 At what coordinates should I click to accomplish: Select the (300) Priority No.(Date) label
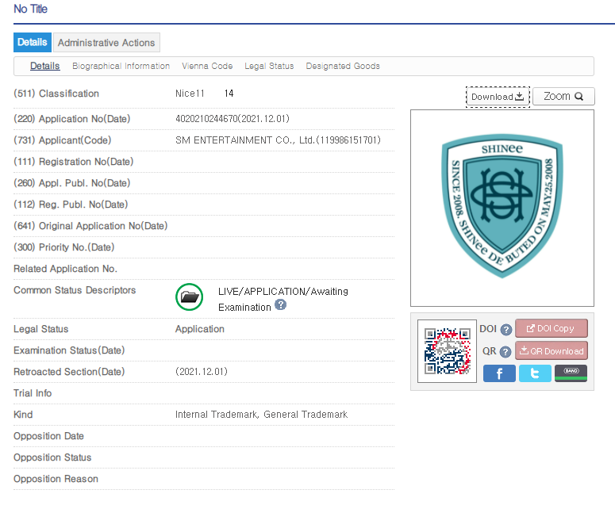(64, 247)
